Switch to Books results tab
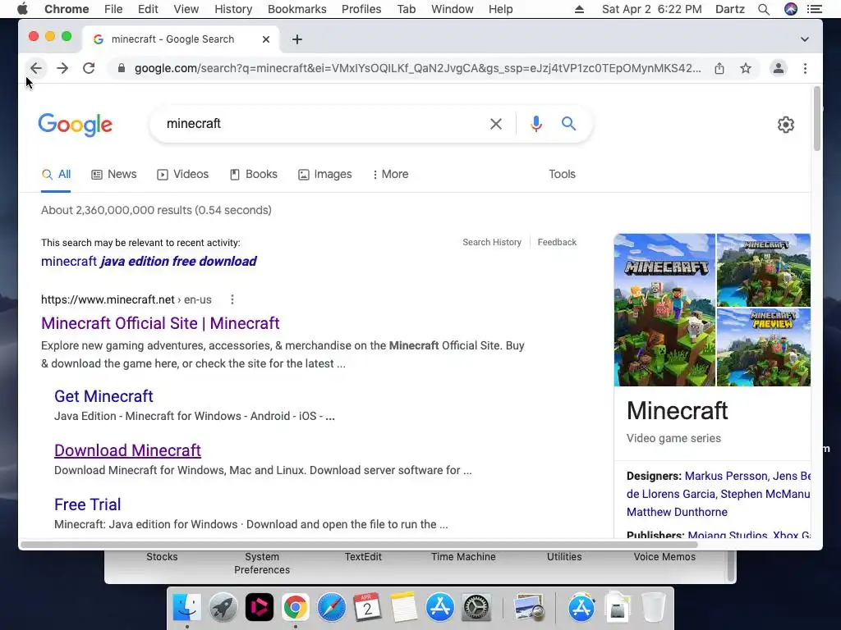 click(254, 174)
